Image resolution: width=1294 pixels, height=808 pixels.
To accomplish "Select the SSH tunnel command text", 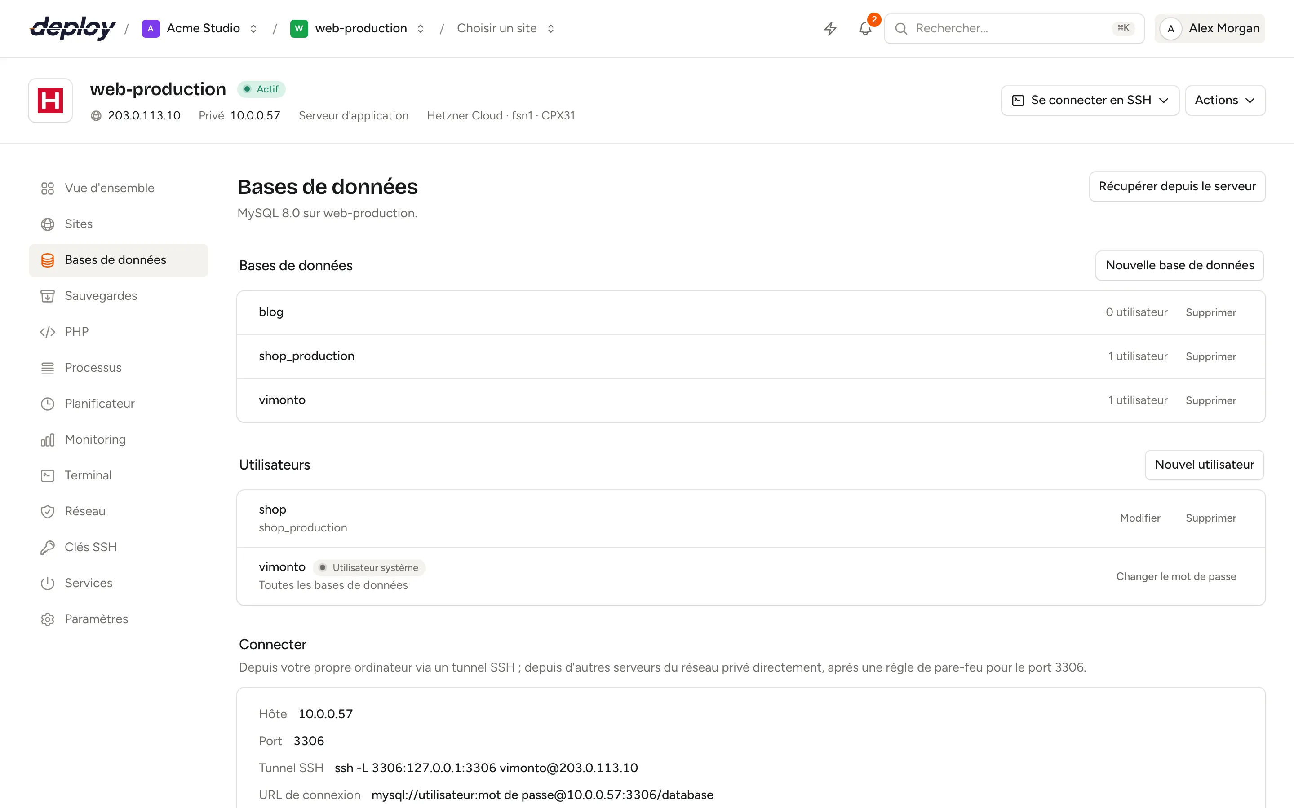I will pos(486,768).
